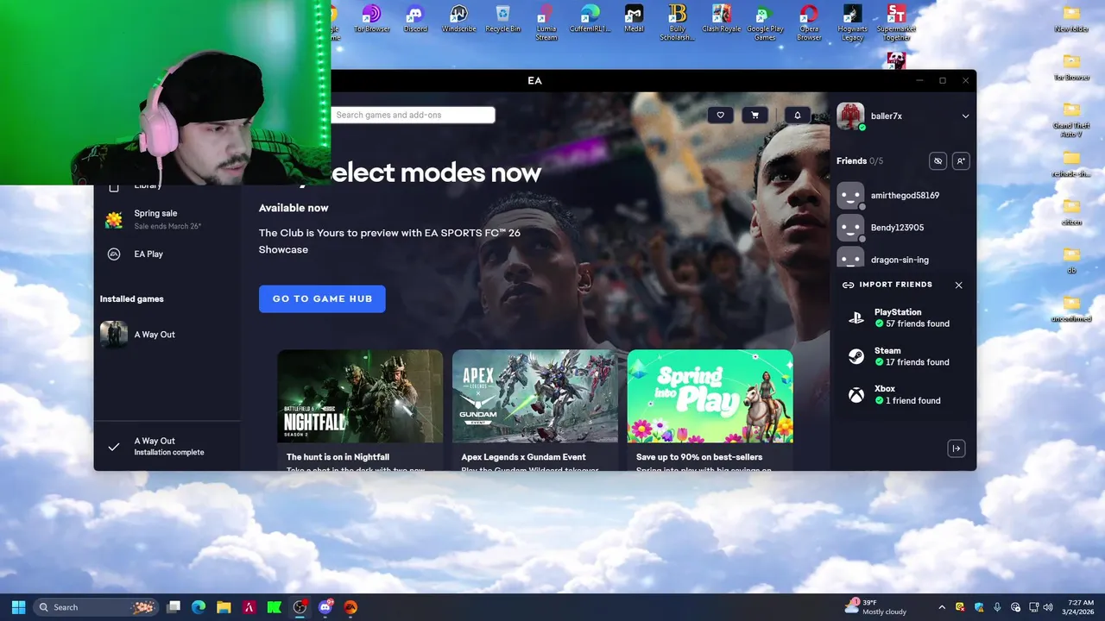
Task: Click the EA app taskbar icon
Action: (x=350, y=607)
